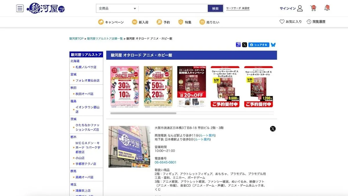Open お気に入り favorites link
The image size is (348, 196).
(294, 22)
